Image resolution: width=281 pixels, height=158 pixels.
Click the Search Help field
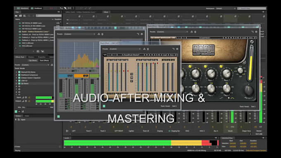coord(252,8)
